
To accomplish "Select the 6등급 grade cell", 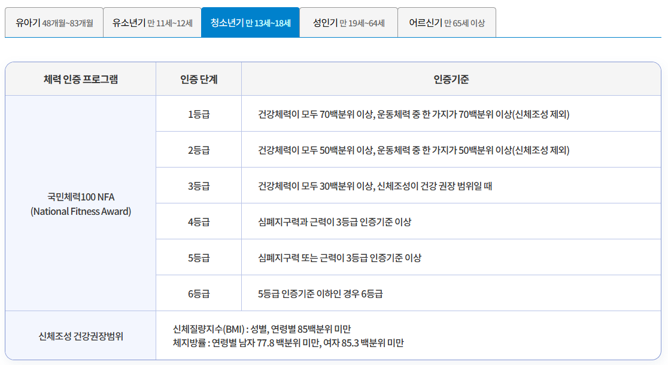I will 198,293.
